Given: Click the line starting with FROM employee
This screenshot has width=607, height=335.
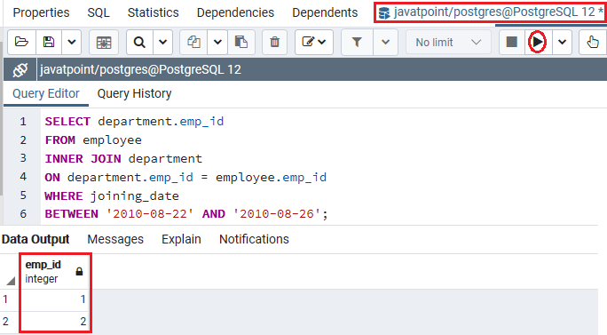Looking at the screenshot, I should coord(93,140).
